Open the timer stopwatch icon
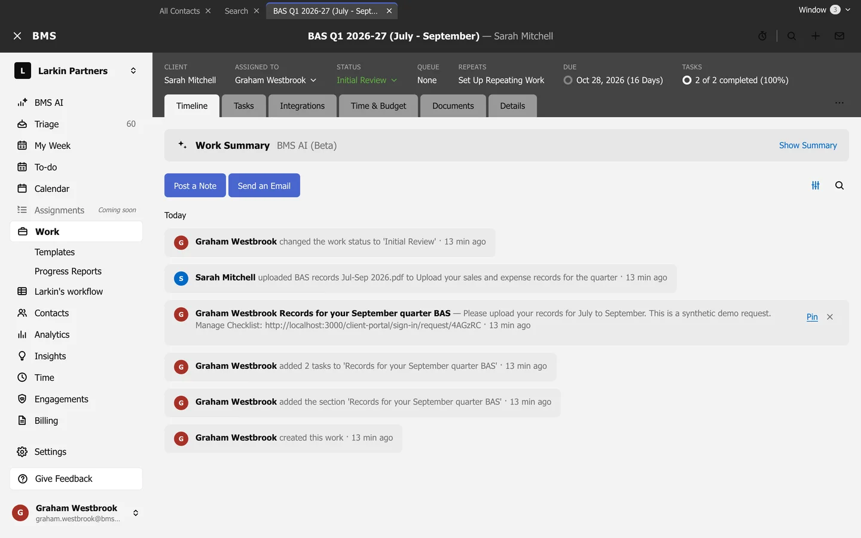The image size is (861, 538). tap(762, 36)
